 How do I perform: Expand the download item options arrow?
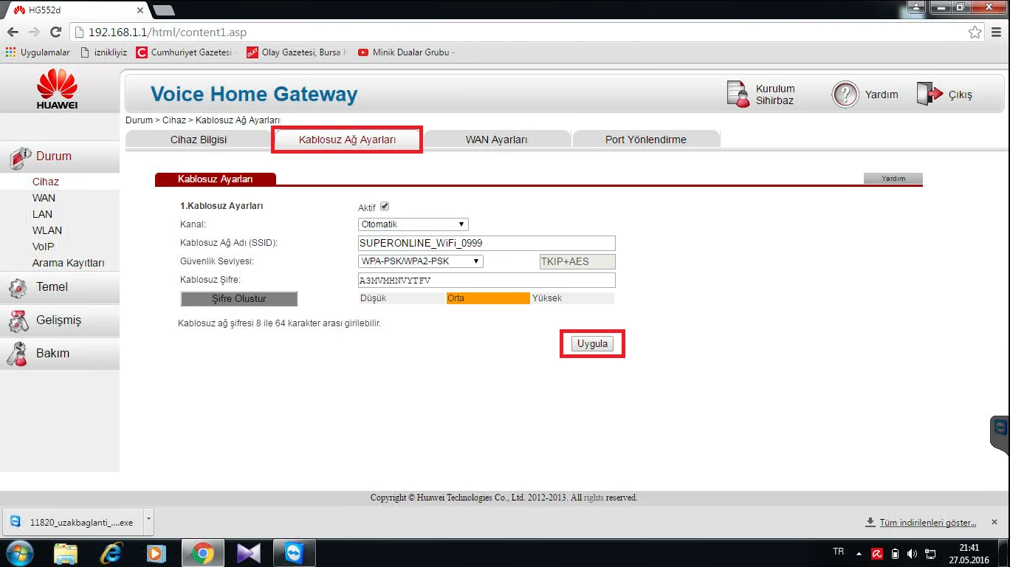pyautogui.click(x=148, y=520)
